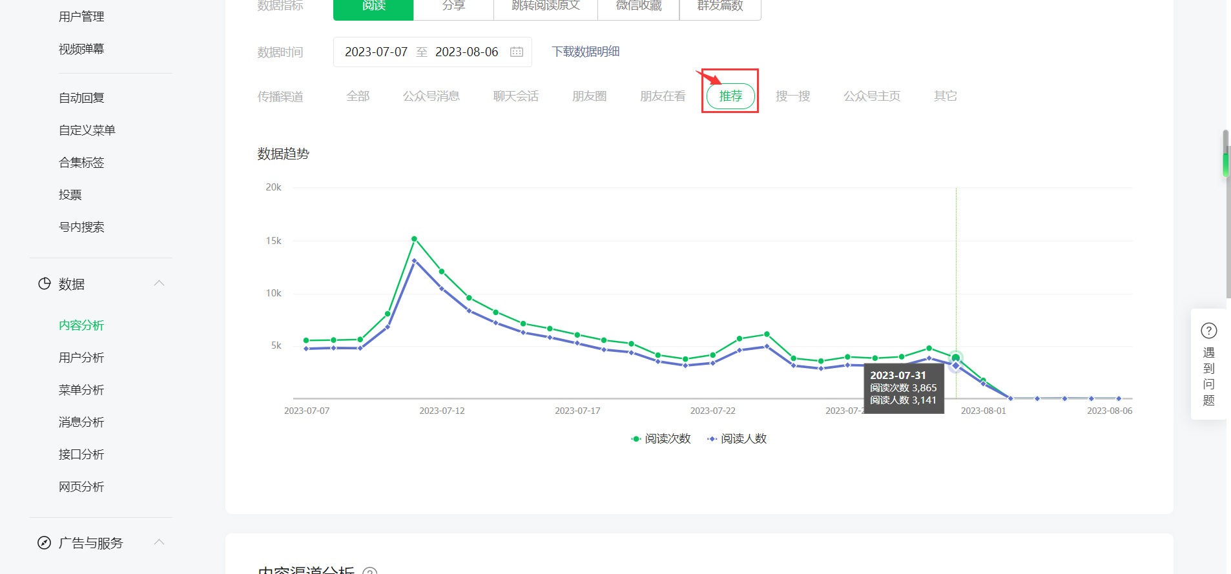Viewport: 1231px width, 574px height.
Task: Choose 全部 channel filter
Action: (358, 96)
